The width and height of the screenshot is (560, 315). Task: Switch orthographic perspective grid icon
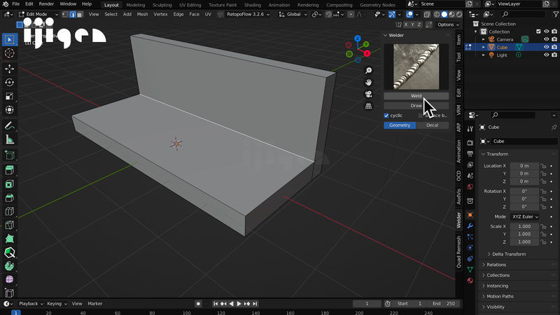(369, 106)
